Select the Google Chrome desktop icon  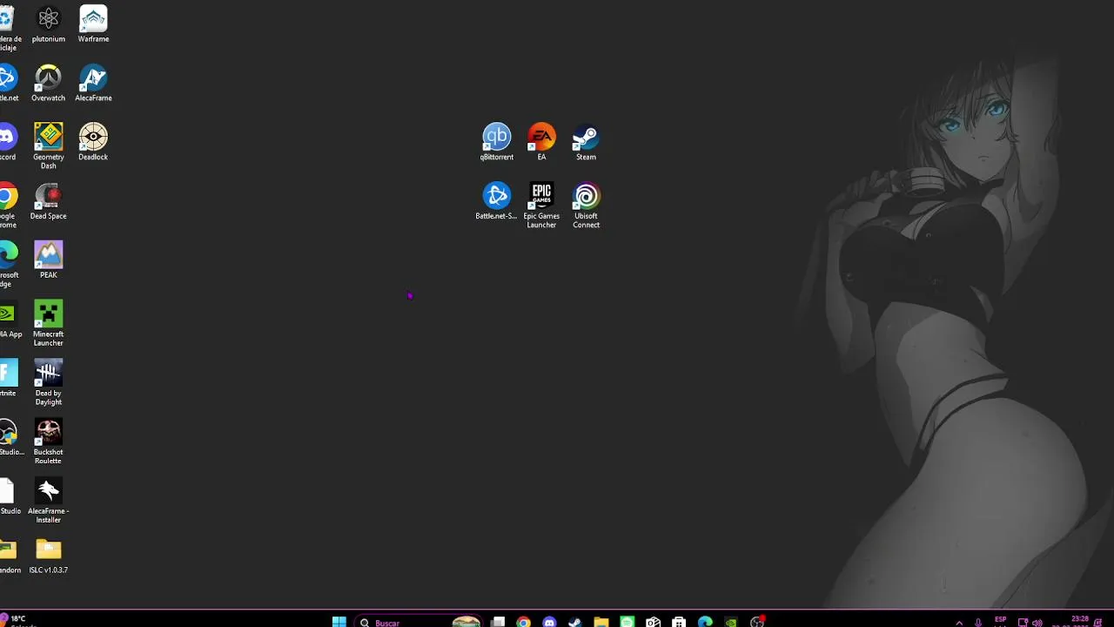(x=7, y=206)
